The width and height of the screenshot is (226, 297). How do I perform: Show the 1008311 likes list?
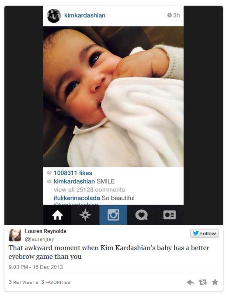tap(73, 173)
